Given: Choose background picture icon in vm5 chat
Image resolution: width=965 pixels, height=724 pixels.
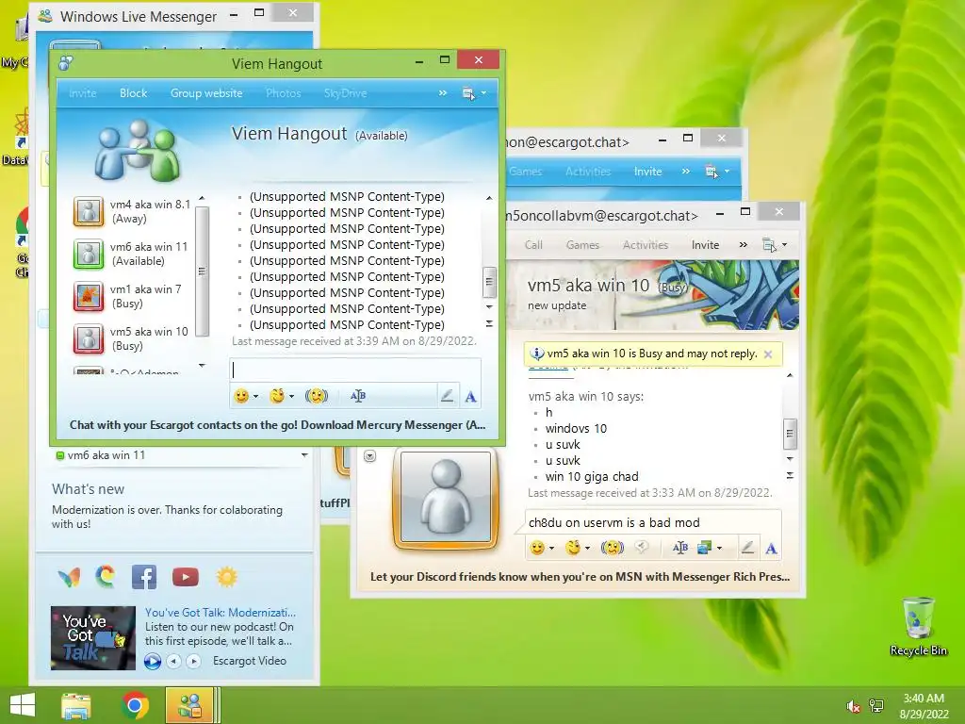Looking at the screenshot, I should tap(705, 548).
